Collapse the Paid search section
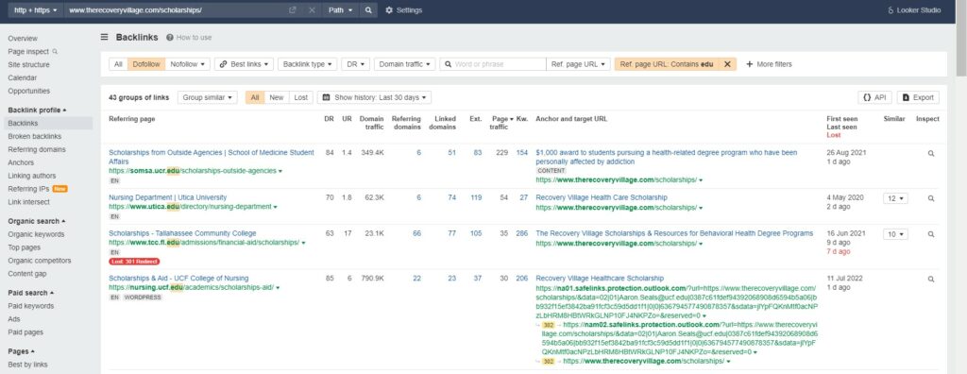The height and width of the screenshot is (374, 967). [x=31, y=293]
